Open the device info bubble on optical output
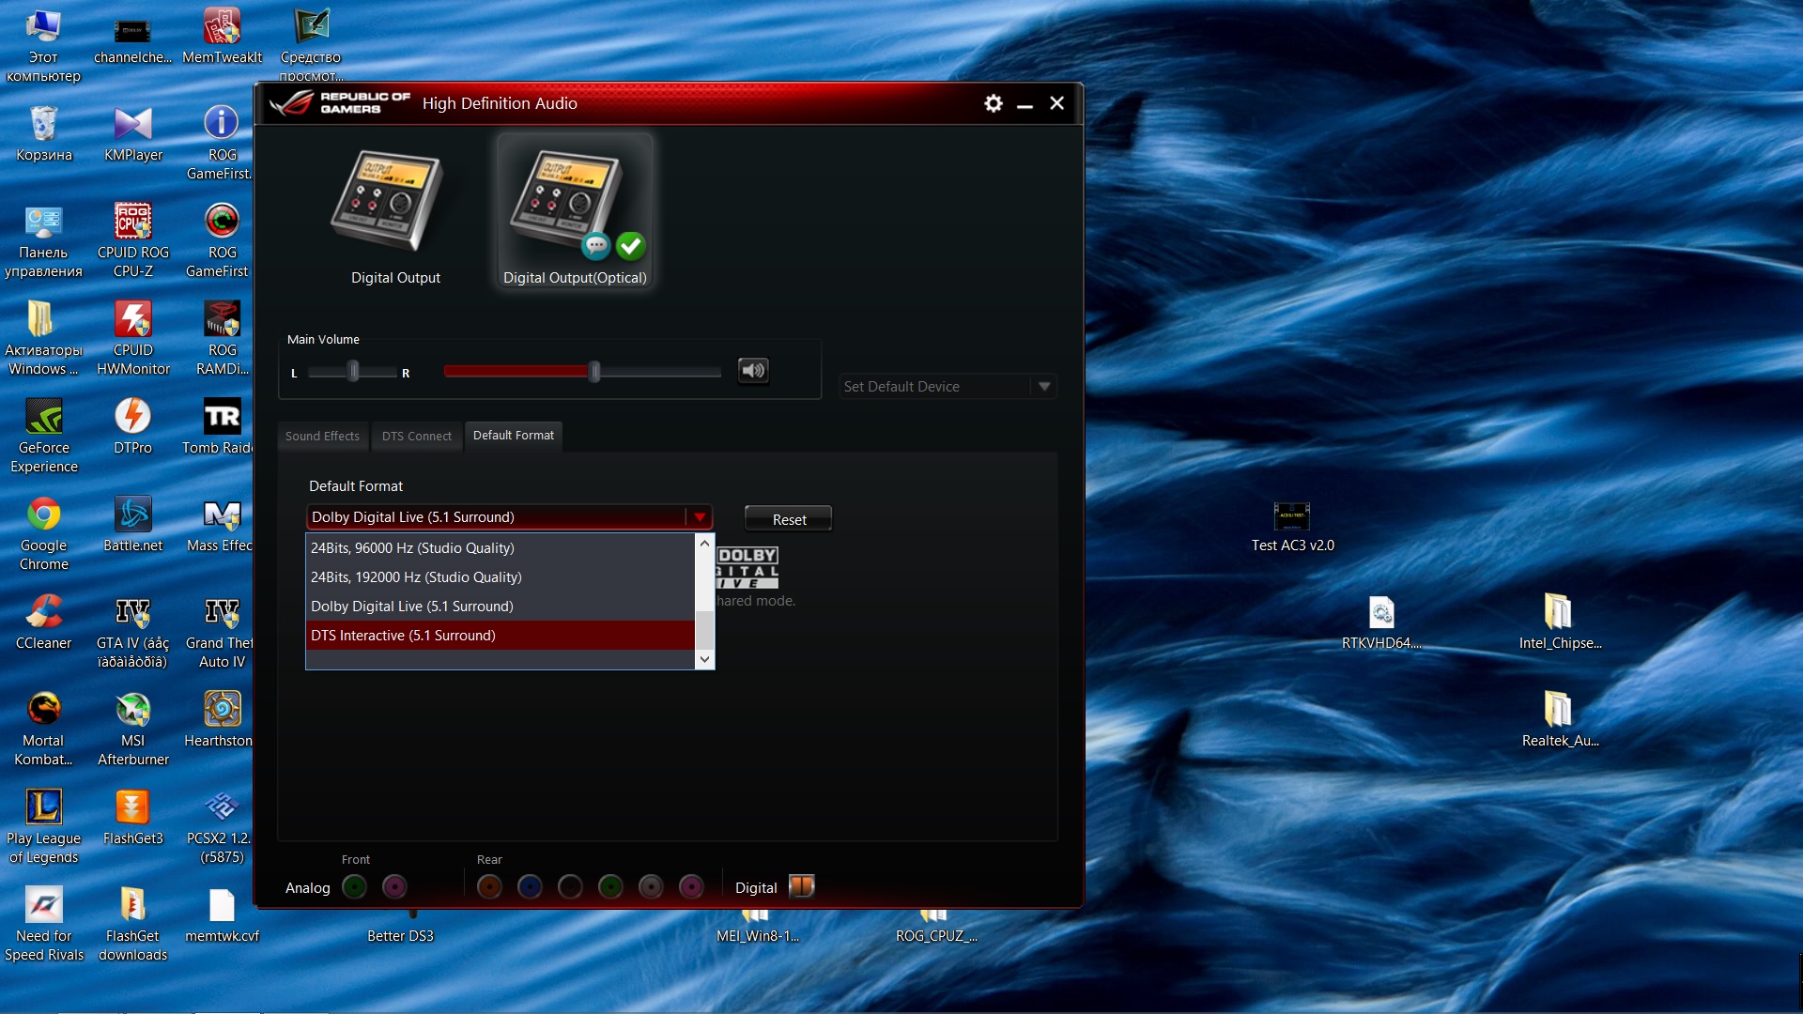The height and width of the screenshot is (1014, 1803). click(597, 246)
